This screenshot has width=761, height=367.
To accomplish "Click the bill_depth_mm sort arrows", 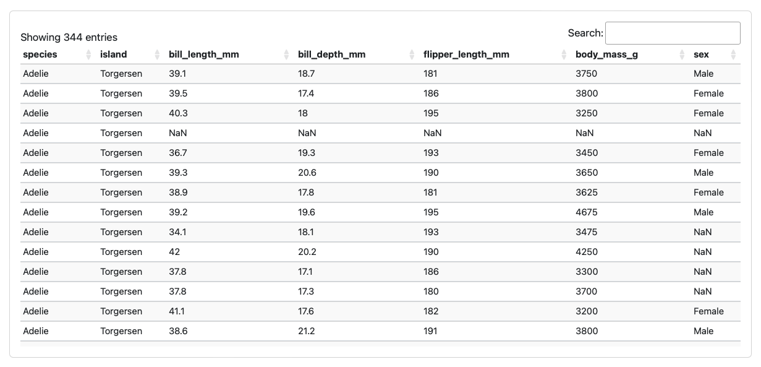I will coord(411,54).
